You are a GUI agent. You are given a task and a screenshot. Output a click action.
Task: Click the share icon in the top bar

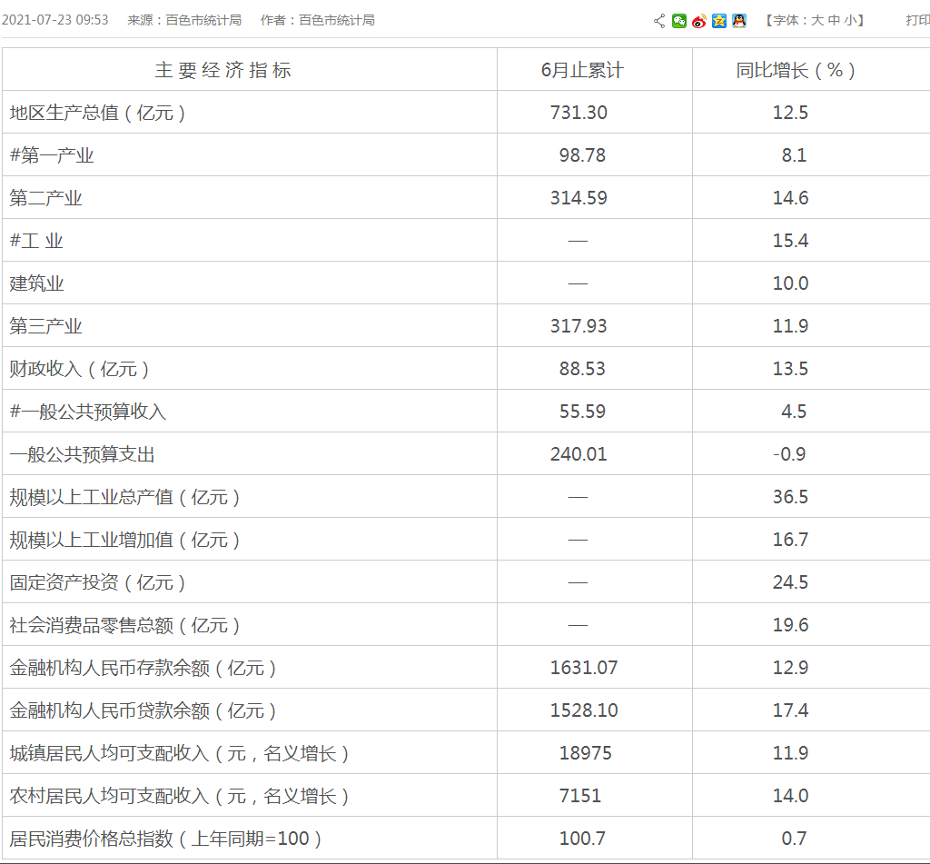pyautogui.click(x=659, y=21)
